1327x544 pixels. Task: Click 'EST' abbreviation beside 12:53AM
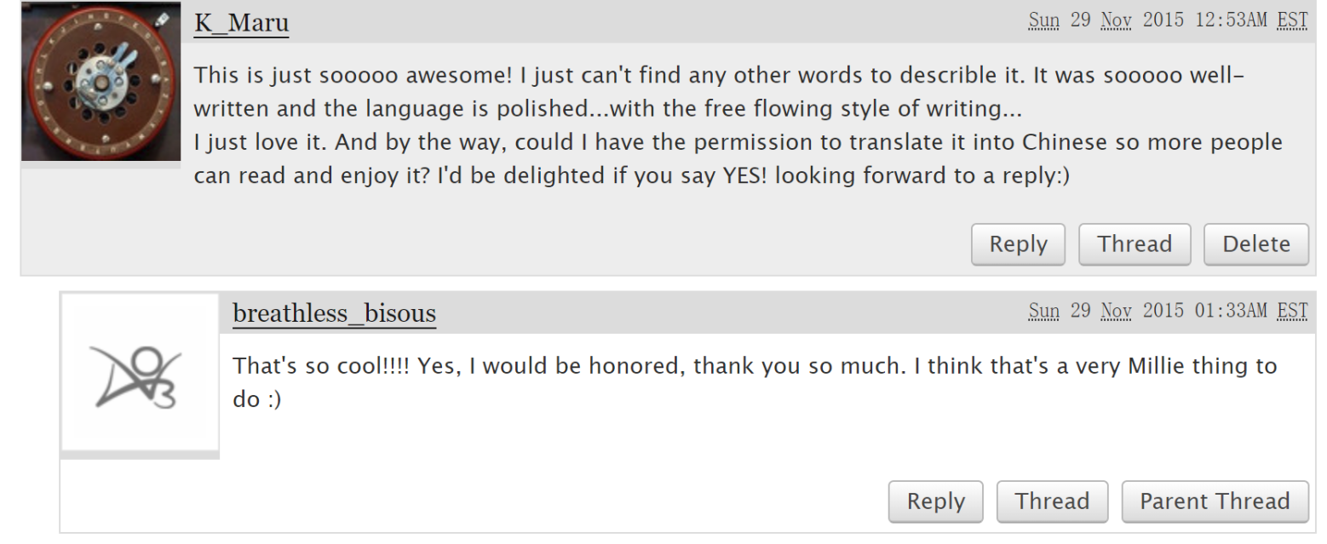pyautogui.click(x=1292, y=20)
